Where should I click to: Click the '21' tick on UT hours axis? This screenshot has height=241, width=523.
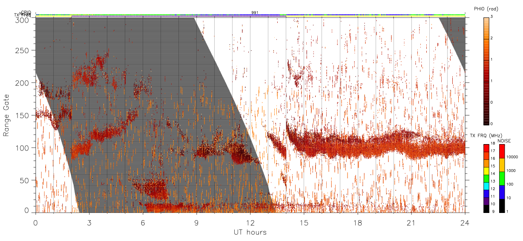(411, 223)
